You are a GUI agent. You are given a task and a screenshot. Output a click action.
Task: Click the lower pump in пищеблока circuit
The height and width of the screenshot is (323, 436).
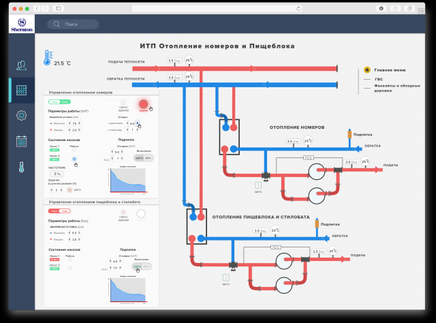[x=284, y=285]
